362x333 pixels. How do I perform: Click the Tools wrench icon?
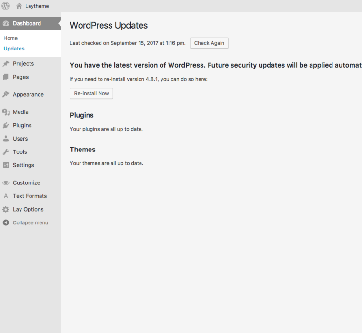[6, 152]
